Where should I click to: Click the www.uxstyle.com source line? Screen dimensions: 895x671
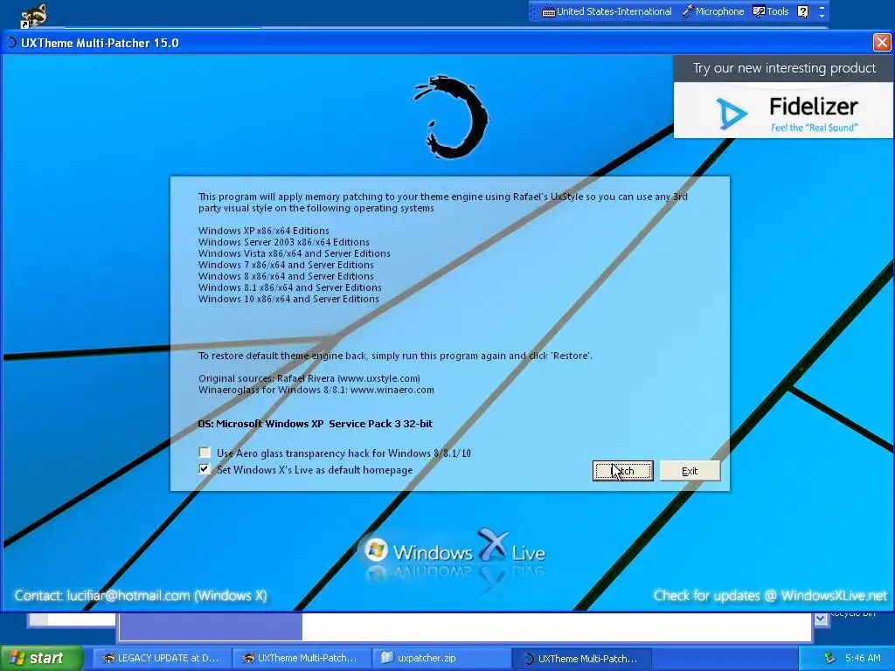click(309, 378)
